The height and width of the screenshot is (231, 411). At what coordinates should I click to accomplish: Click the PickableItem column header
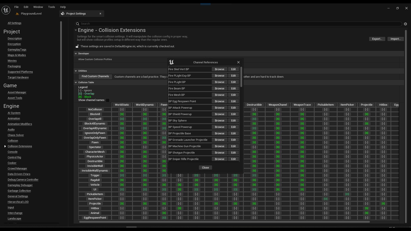326,105
